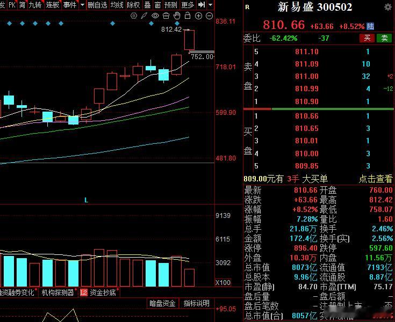The height and width of the screenshot is (322, 395).
Task: Click the blue L marker below the candlesticks
Action: [x=86, y=200]
